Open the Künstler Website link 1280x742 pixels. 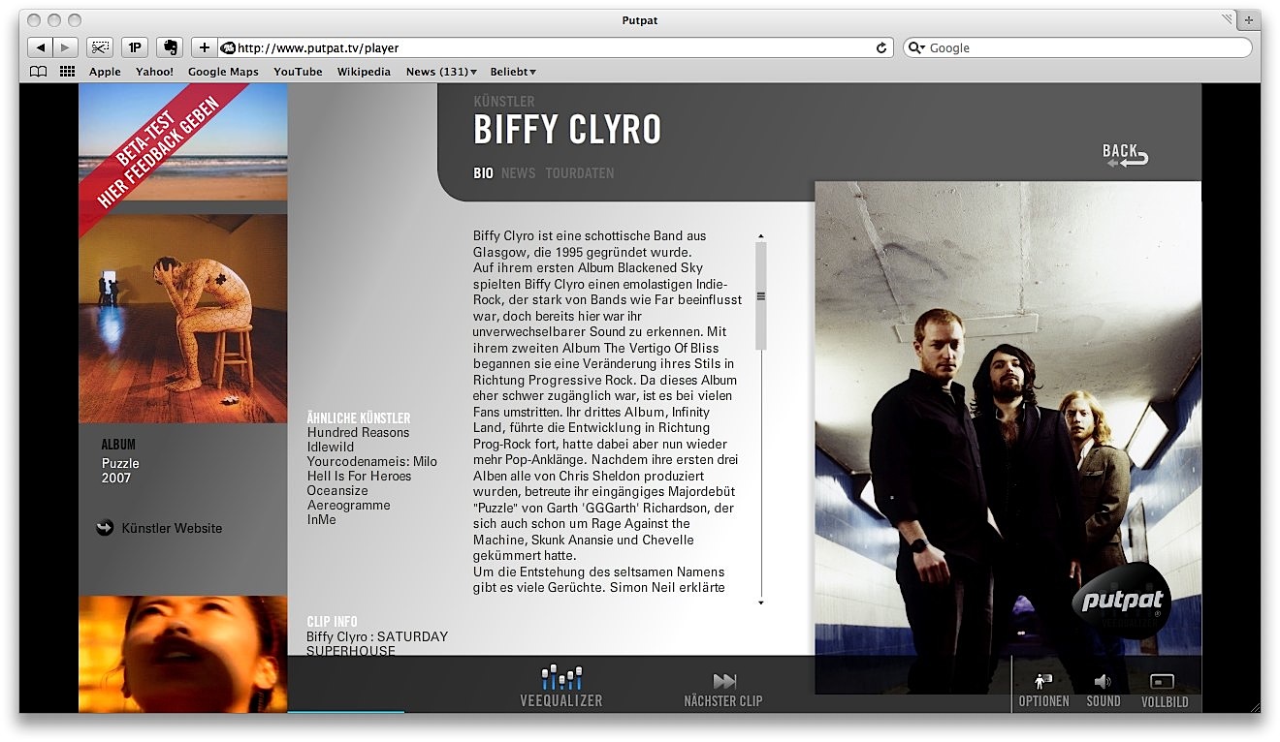click(172, 528)
